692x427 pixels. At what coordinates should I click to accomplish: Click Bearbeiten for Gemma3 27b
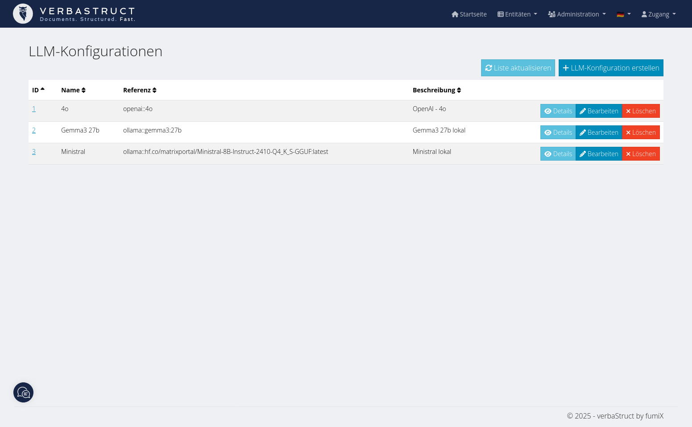599,133
